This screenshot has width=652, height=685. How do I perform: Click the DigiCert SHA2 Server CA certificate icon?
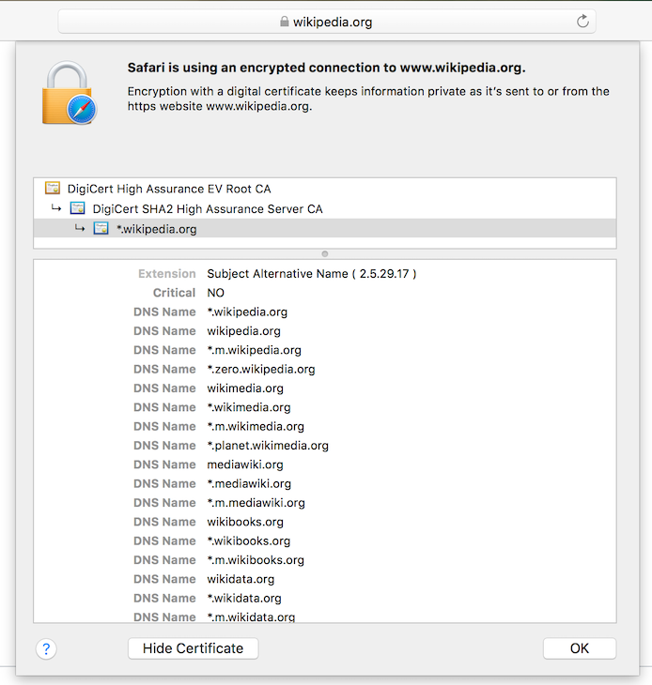pos(77,208)
